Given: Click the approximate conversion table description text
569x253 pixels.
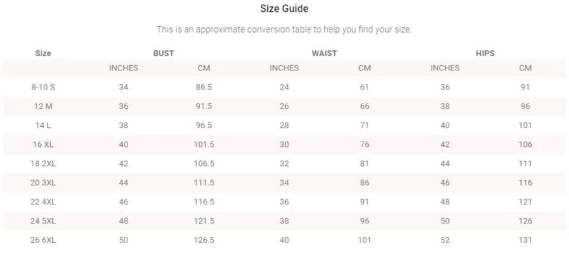Looking at the screenshot, I should [284, 30].
